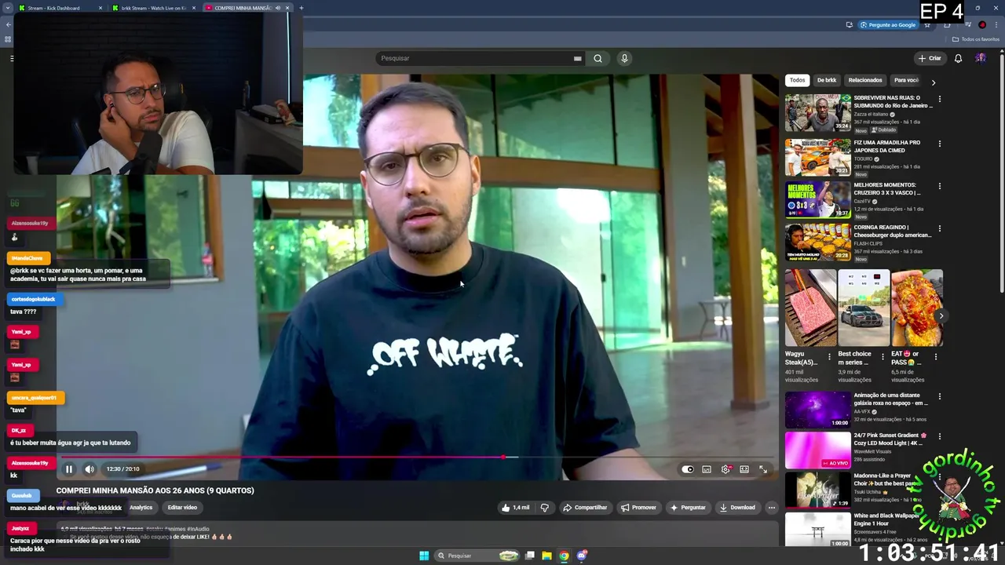The width and height of the screenshot is (1005, 565).
Task: Click the Promover button
Action: [638, 508]
